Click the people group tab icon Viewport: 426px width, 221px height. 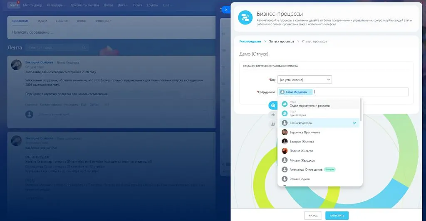[x=273, y=124]
